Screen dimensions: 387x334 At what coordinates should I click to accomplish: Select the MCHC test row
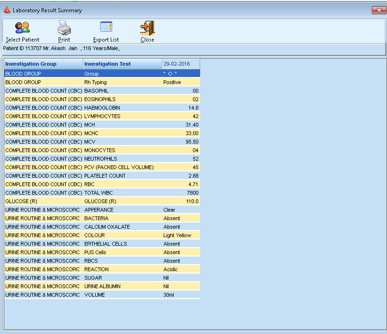click(102, 133)
